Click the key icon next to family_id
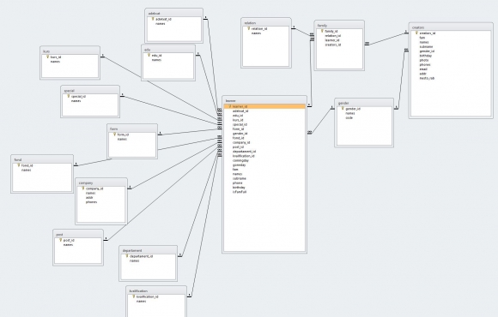 point(322,31)
